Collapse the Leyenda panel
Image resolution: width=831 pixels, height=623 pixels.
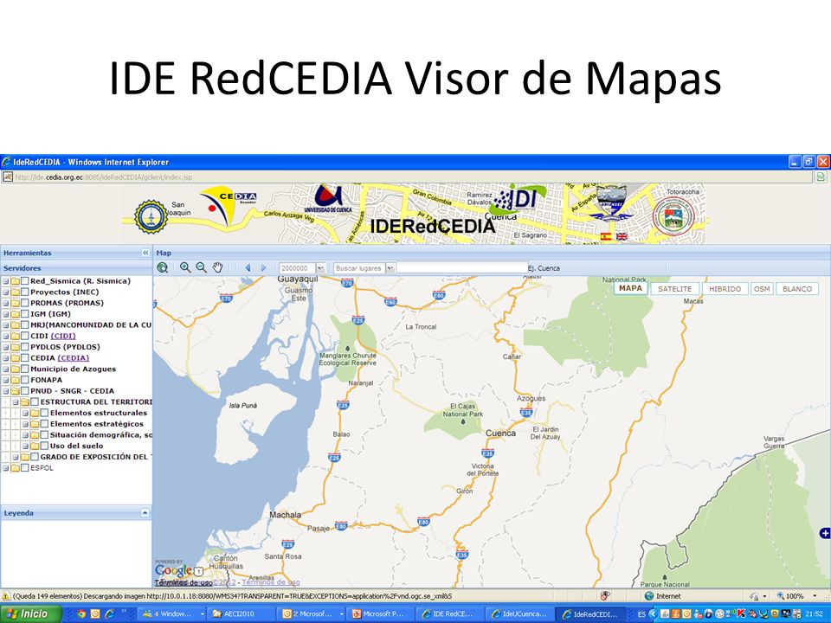point(145,513)
